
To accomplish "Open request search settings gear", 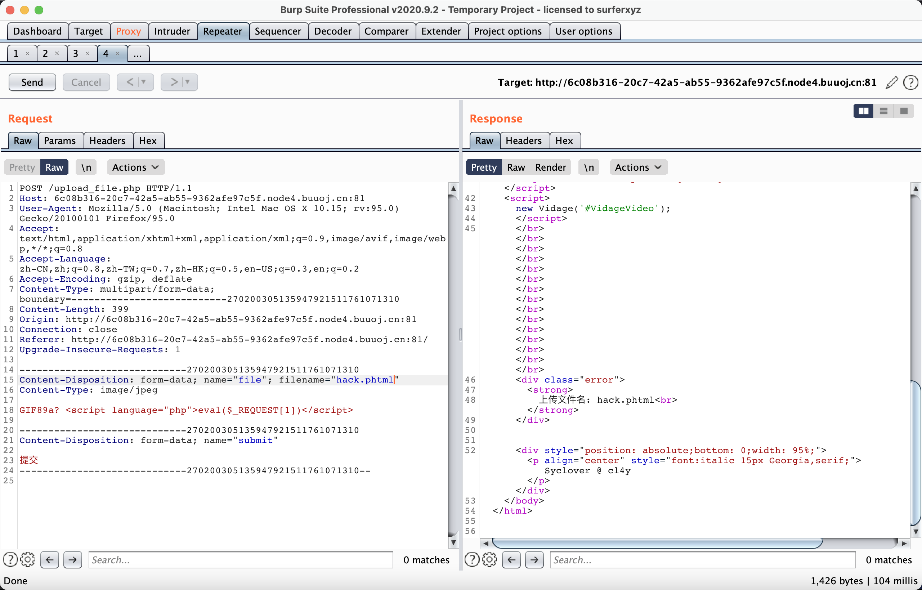I will click(28, 560).
